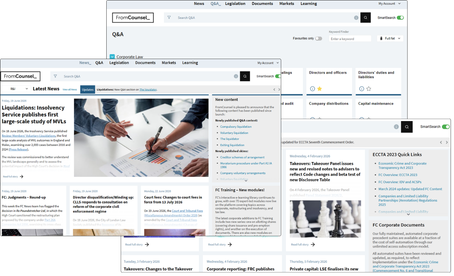Expand the New content panel chevron
Image resolution: width=454 pixels, height=276 pixels.
(x=246, y=180)
